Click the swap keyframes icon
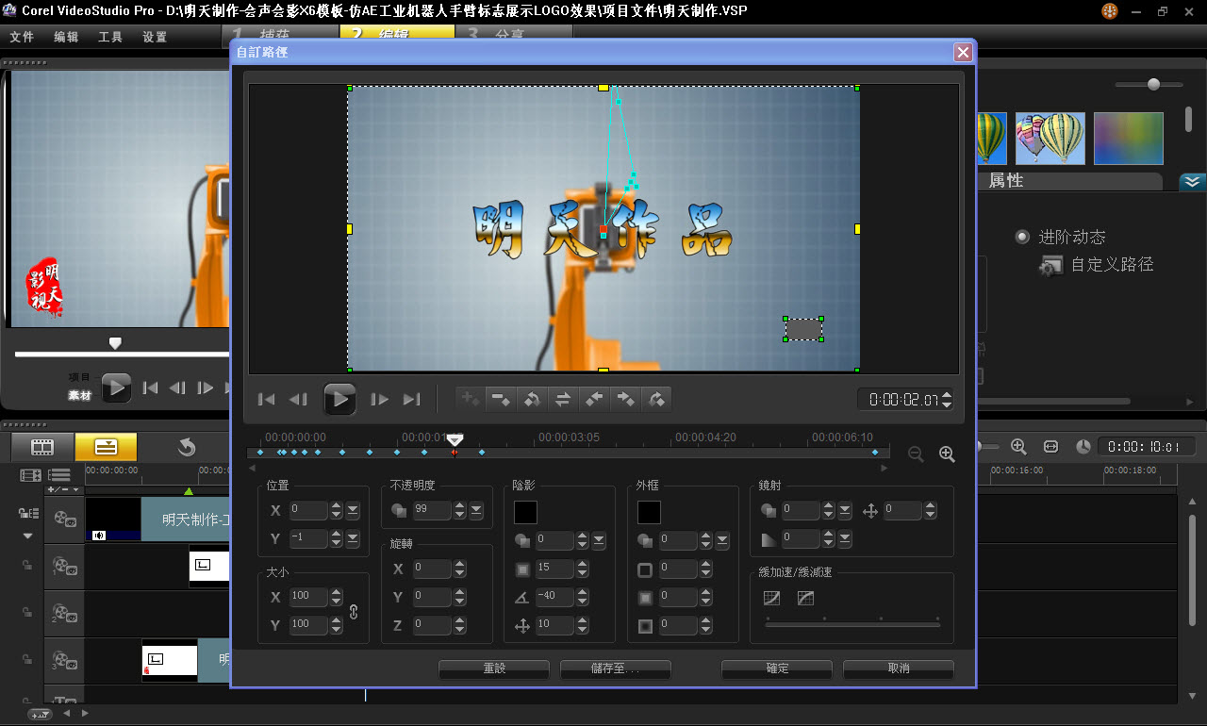Screen dimensions: 1207x726 (x=563, y=400)
